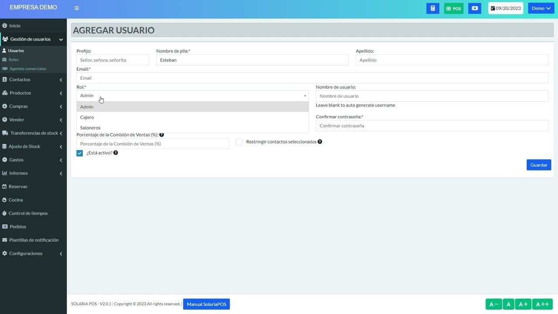Image resolution: width=558 pixels, height=314 pixels.
Task: Click the Email input field
Action: (x=312, y=78)
